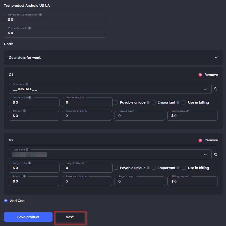Copy the G1 goal code
The image size is (226, 226).
coord(216,89)
